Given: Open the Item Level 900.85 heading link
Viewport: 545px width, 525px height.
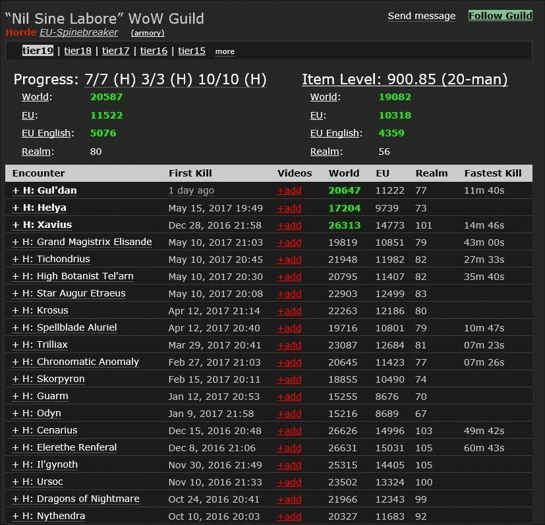Looking at the screenshot, I should pyautogui.click(x=405, y=80).
